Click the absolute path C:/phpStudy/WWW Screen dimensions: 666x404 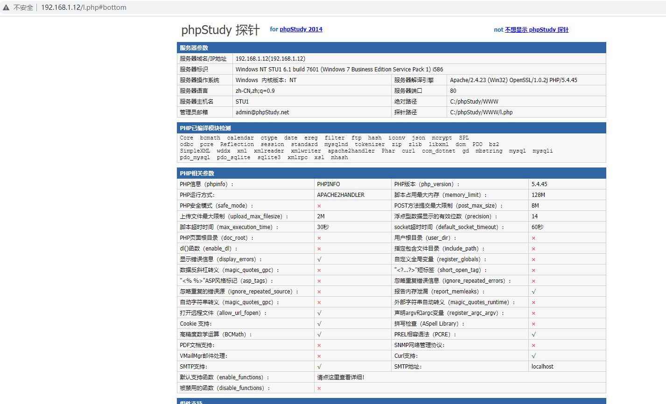point(474,102)
